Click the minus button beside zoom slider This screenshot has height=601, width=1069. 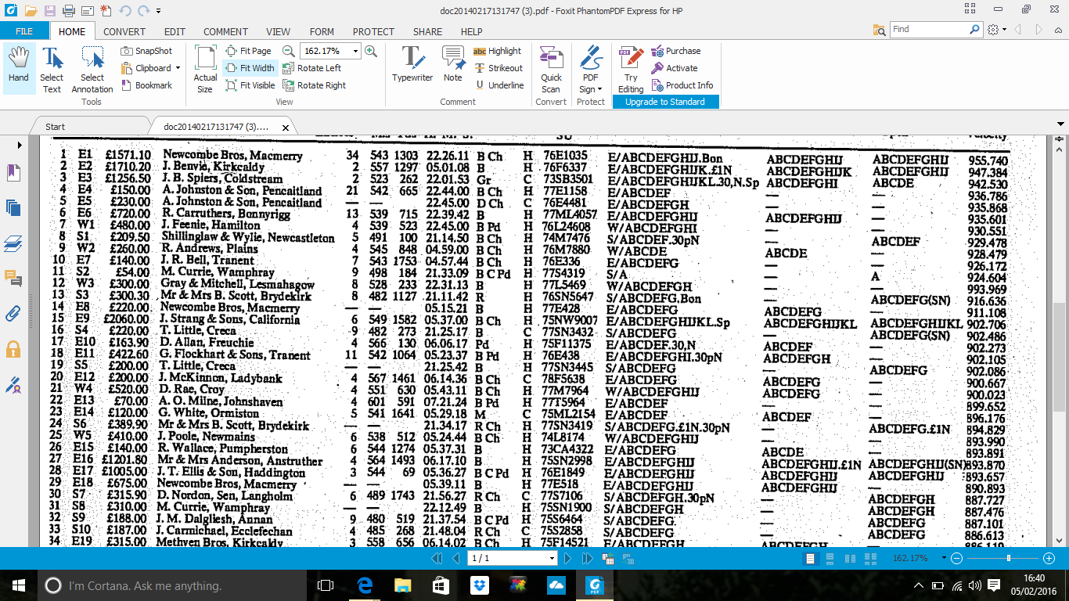point(956,558)
